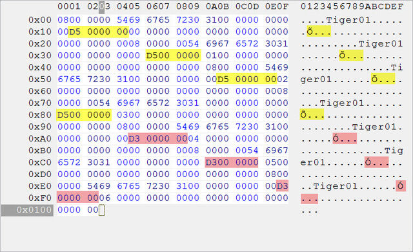Select pink-highlighted D300 in row 0xC0
413x252 pixels.
tap(217, 162)
